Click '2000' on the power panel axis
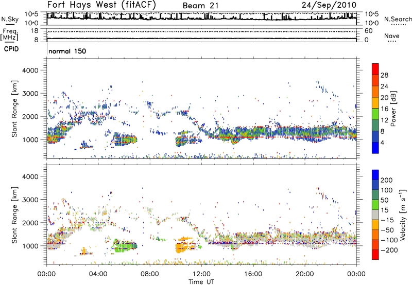Image resolution: width=412 pixels, height=285 pixels. click(30, 116)
